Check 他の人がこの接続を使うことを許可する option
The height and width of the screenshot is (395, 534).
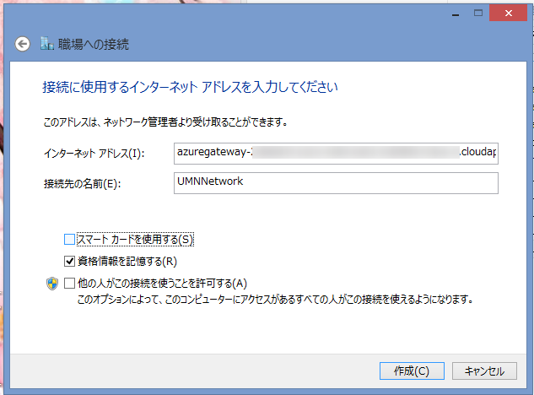point(69,284)
